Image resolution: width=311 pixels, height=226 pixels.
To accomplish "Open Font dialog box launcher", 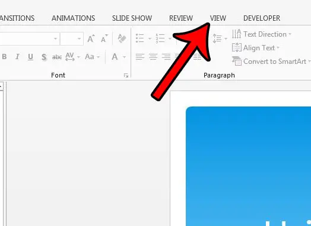I will pyautogui.click(x=126, y=75).
